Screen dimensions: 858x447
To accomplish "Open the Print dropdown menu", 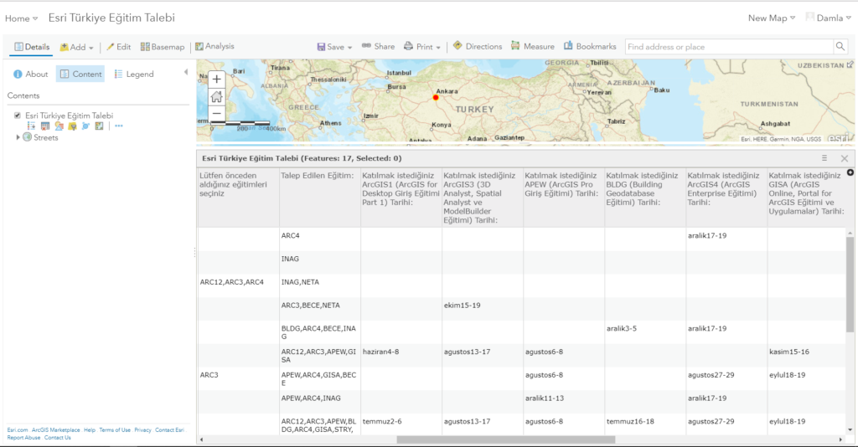I will [422, 47].
